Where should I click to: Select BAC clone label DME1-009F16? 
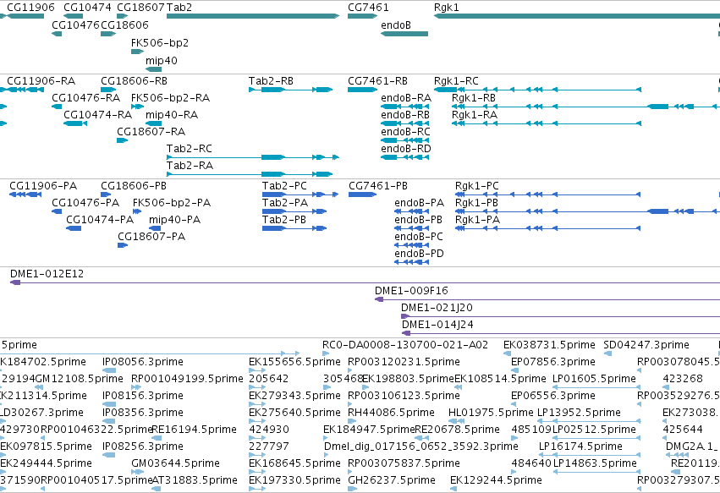pos(411,291)
